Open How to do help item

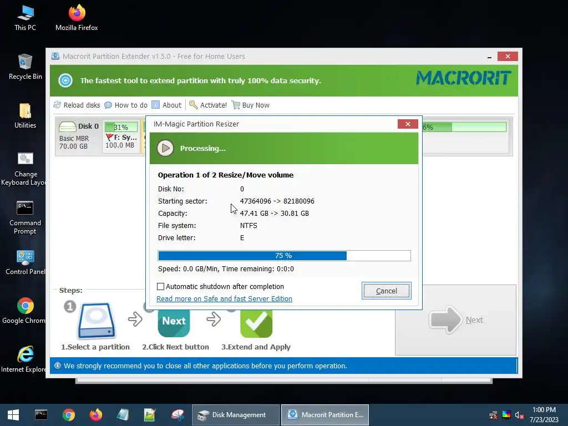pyautogui.click(x=126, y=105)
